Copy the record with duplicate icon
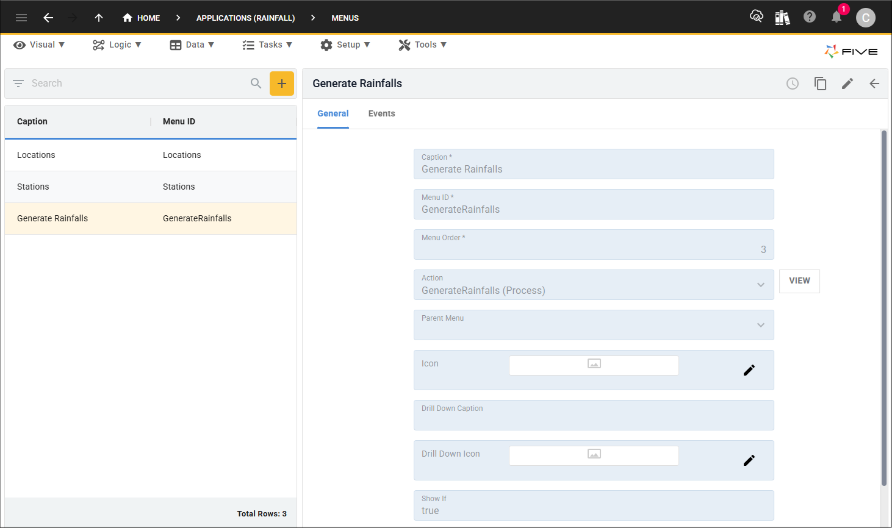892x528 pixels. pyautogui.click(x=820, y=84)
